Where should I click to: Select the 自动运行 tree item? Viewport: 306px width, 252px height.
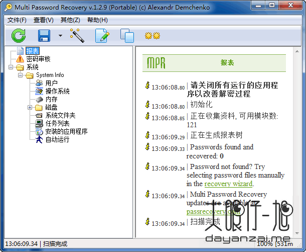coord(58,139)
